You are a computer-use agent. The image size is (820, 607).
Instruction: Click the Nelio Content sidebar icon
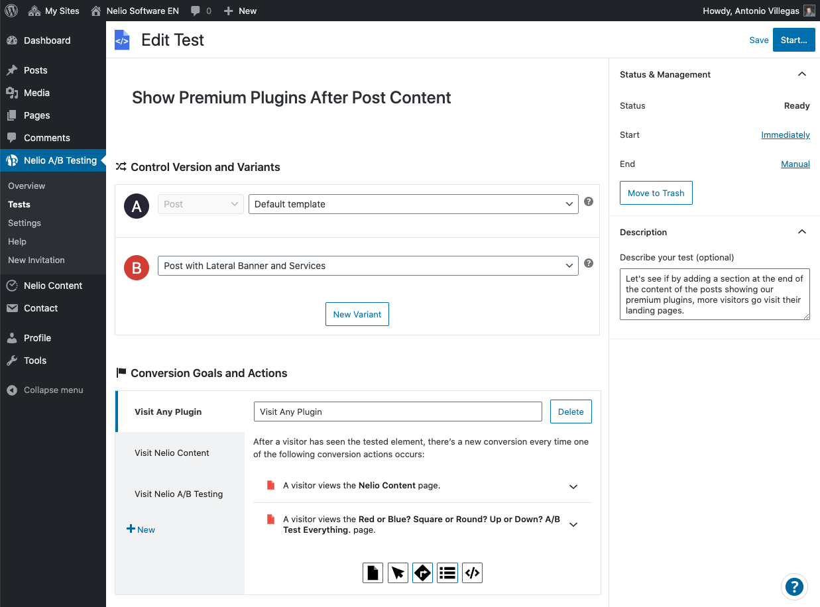(x=12, y=286)
